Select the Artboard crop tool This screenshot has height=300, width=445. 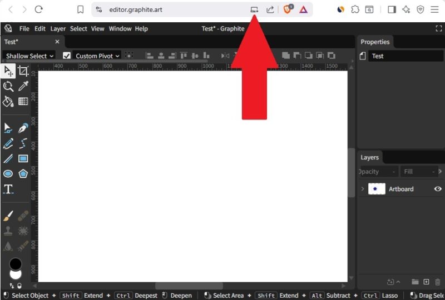(x=23, y=71)
